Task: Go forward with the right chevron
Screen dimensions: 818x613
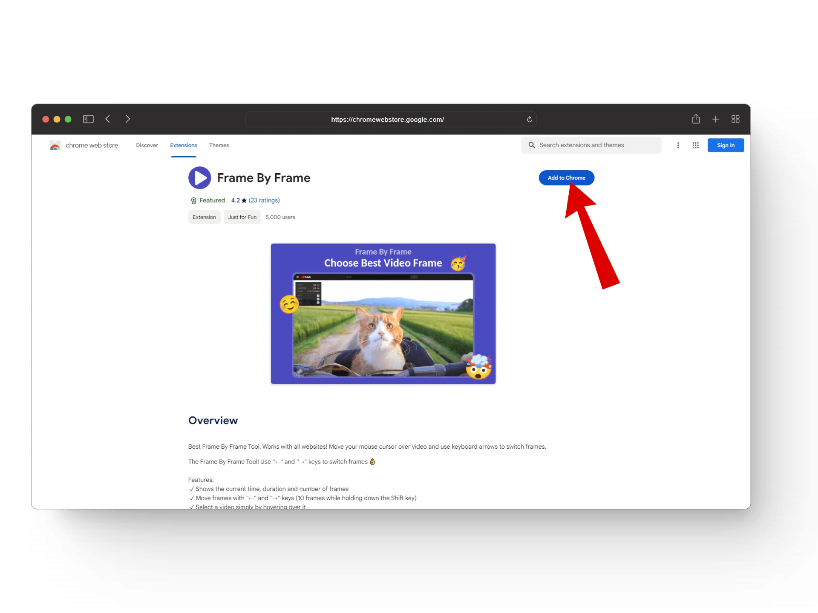Action: (x=127, y=119)
